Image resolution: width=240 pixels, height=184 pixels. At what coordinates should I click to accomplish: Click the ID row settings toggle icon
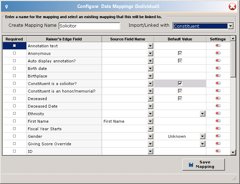point(218,151)
